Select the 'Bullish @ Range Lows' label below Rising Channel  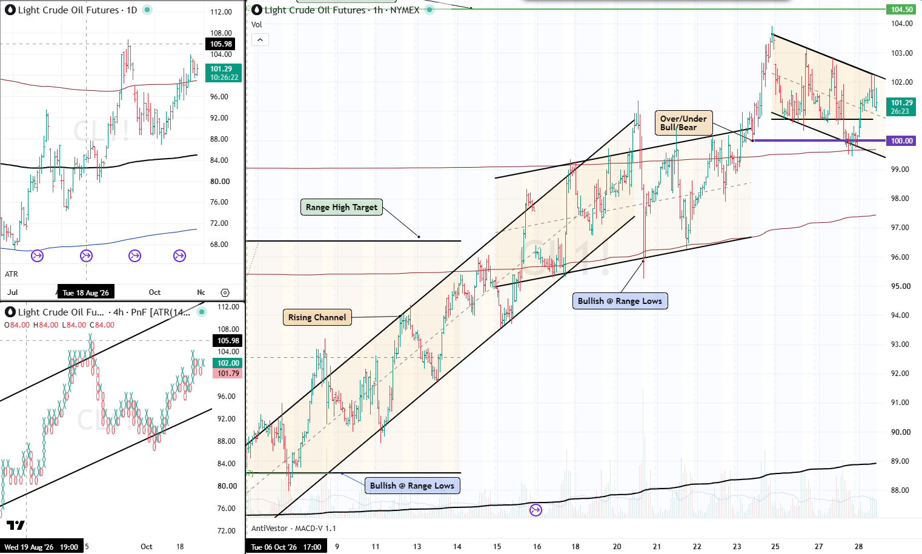coord(412,486)
